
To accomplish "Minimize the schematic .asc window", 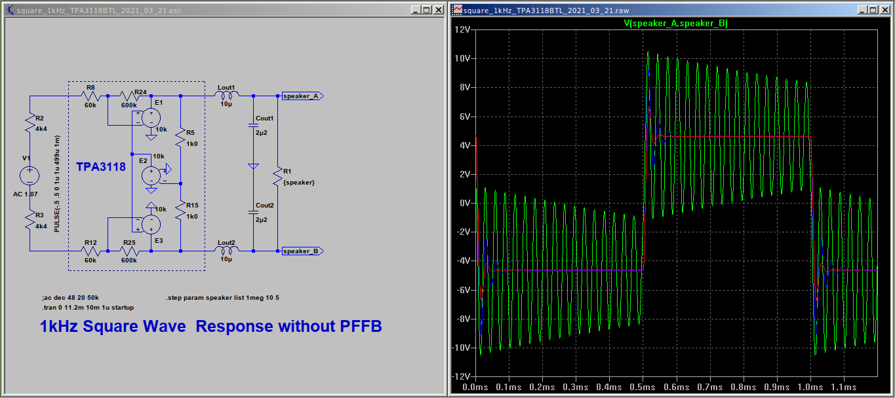I will pyautogui.click(x=416, y=10).
